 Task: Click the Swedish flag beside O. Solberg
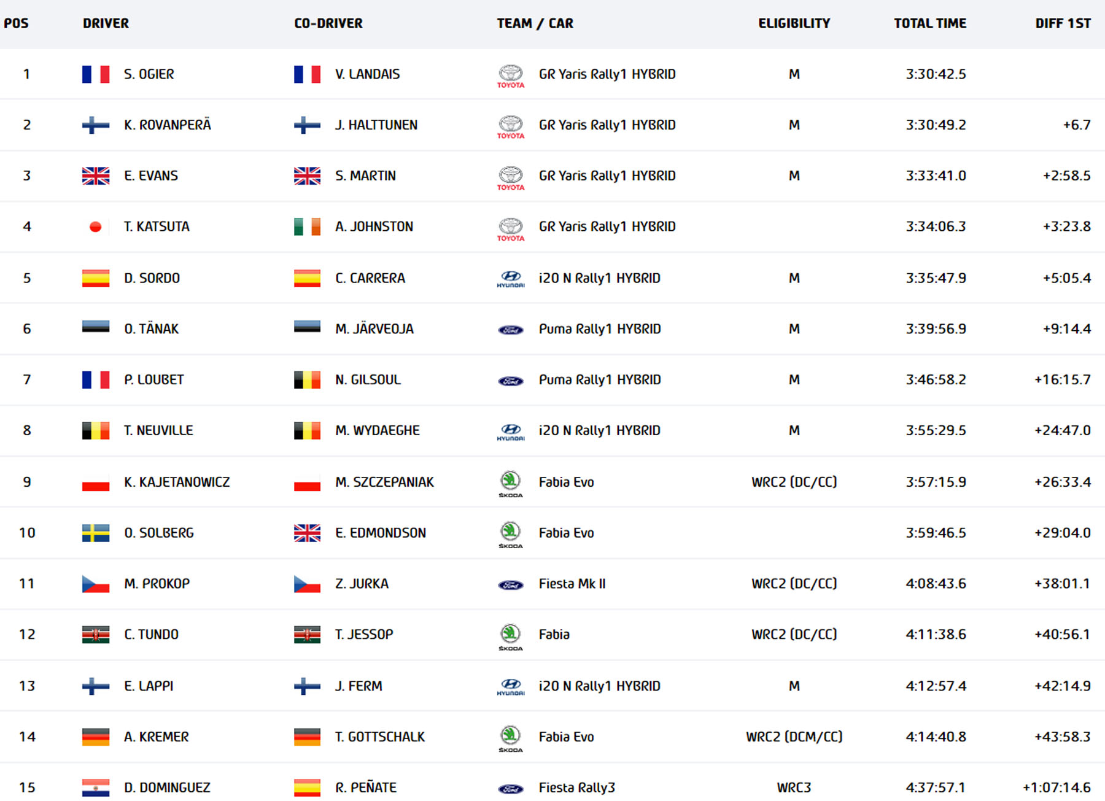click(96, 533)
